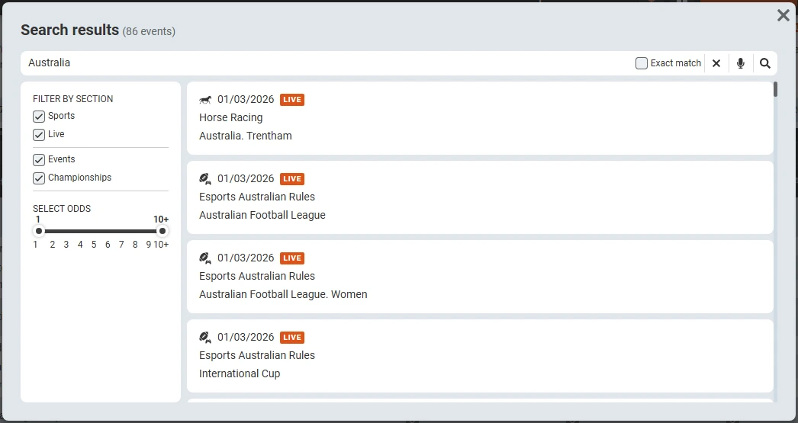Open Australian Football League. Women result

coord(480,277)
